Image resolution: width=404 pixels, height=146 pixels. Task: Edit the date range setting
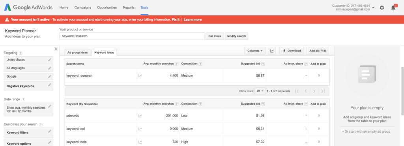pyautogui.click(x=49, y=106)
